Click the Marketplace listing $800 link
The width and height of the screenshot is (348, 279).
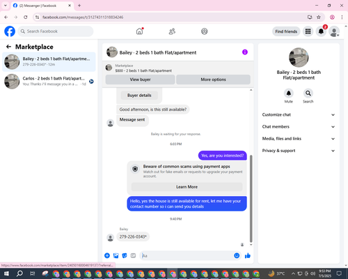[x=143, y=70]
